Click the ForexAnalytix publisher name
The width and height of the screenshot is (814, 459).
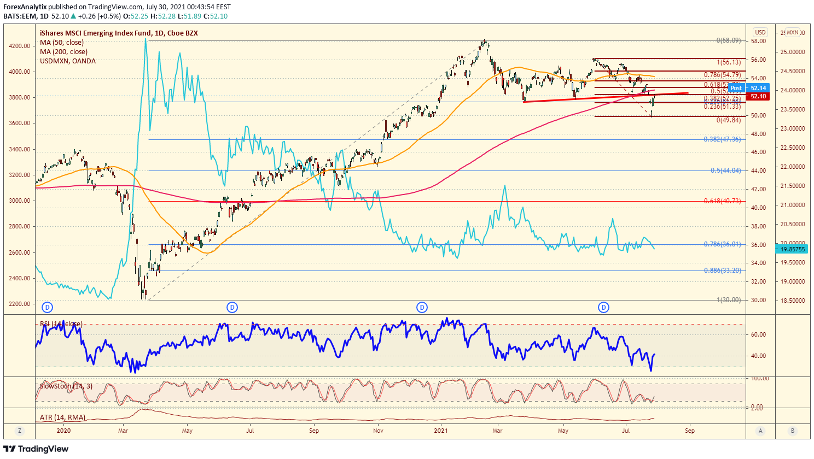25,7
